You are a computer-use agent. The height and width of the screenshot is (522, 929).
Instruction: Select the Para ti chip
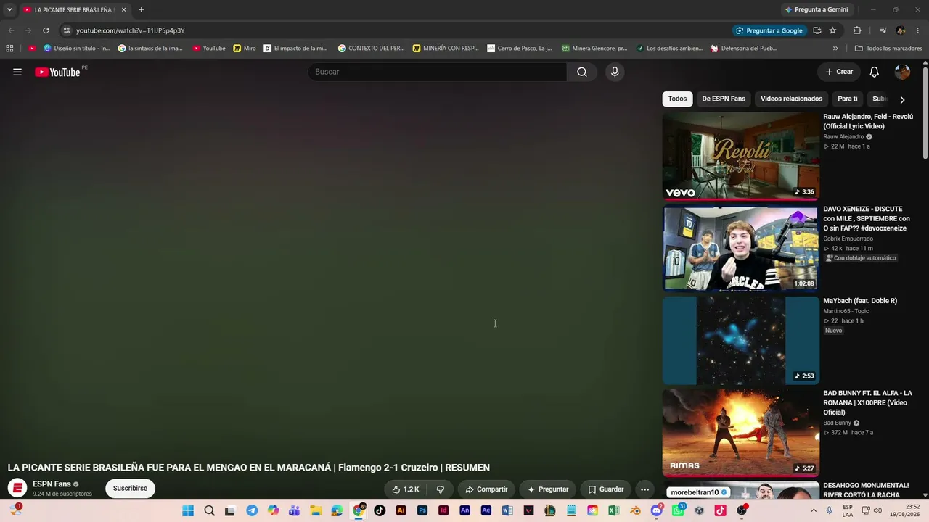(x=847, y=99)
